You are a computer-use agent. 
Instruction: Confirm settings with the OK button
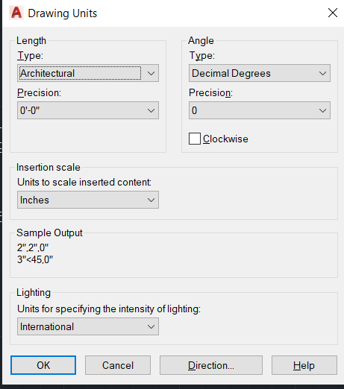(43, 365)
